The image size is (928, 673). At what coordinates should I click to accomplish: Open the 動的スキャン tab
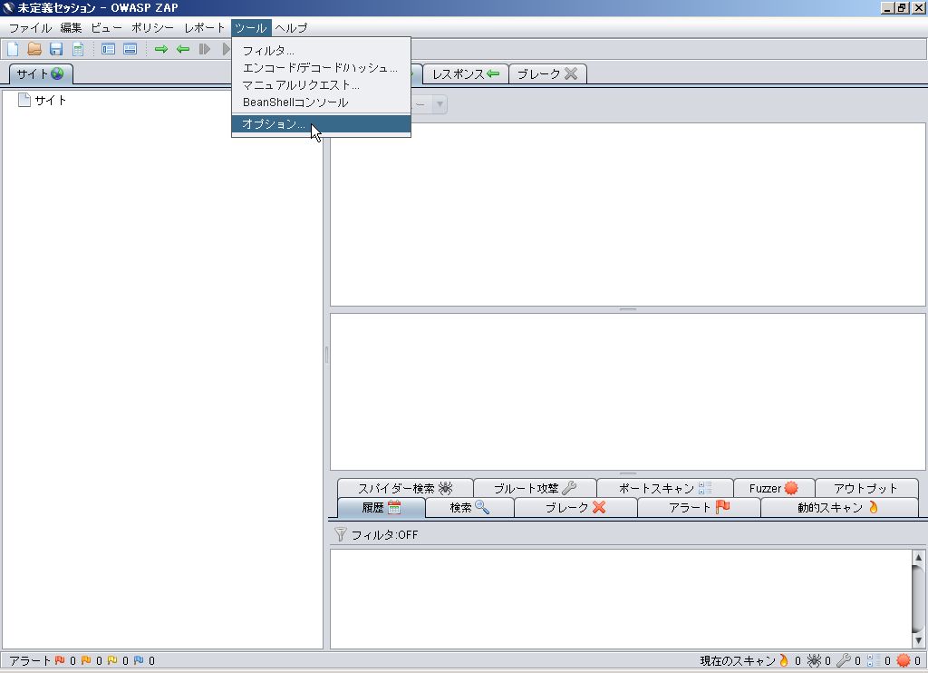click(839, 508)
